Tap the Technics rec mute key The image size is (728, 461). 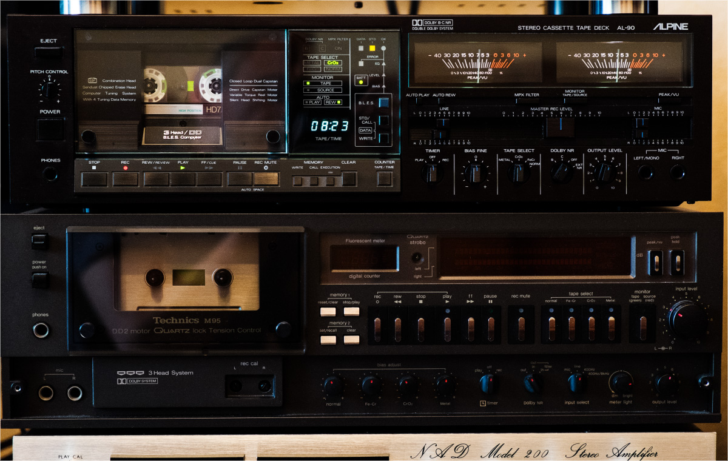pyautogui.click(x=521, y=328)
